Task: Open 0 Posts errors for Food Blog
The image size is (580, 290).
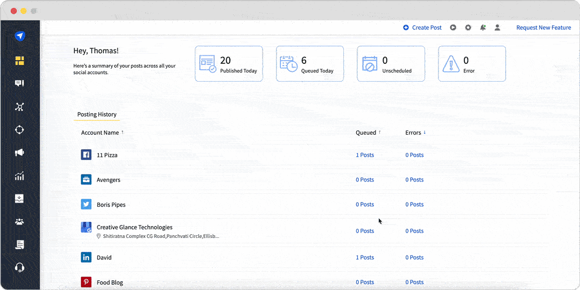Action: click(414, 282)
